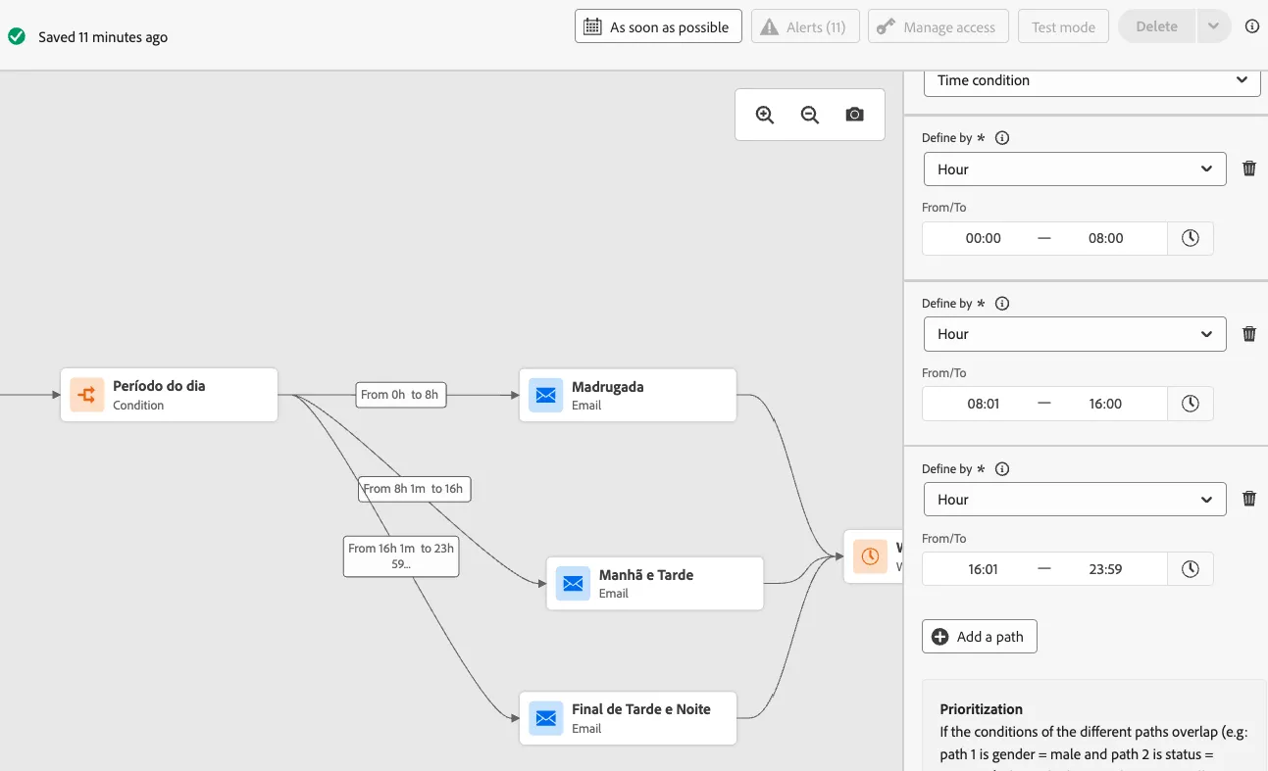Click the Saved 11 minutes ago status

pos(103,37)
